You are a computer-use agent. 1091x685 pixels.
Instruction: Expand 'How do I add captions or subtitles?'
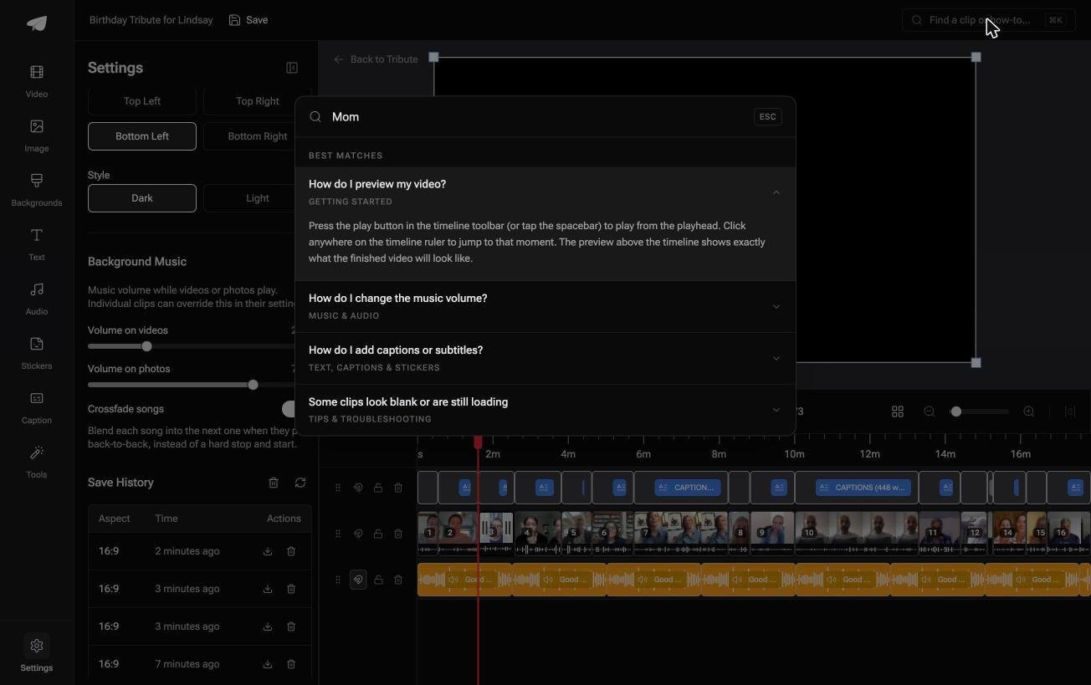pos(545,358)
